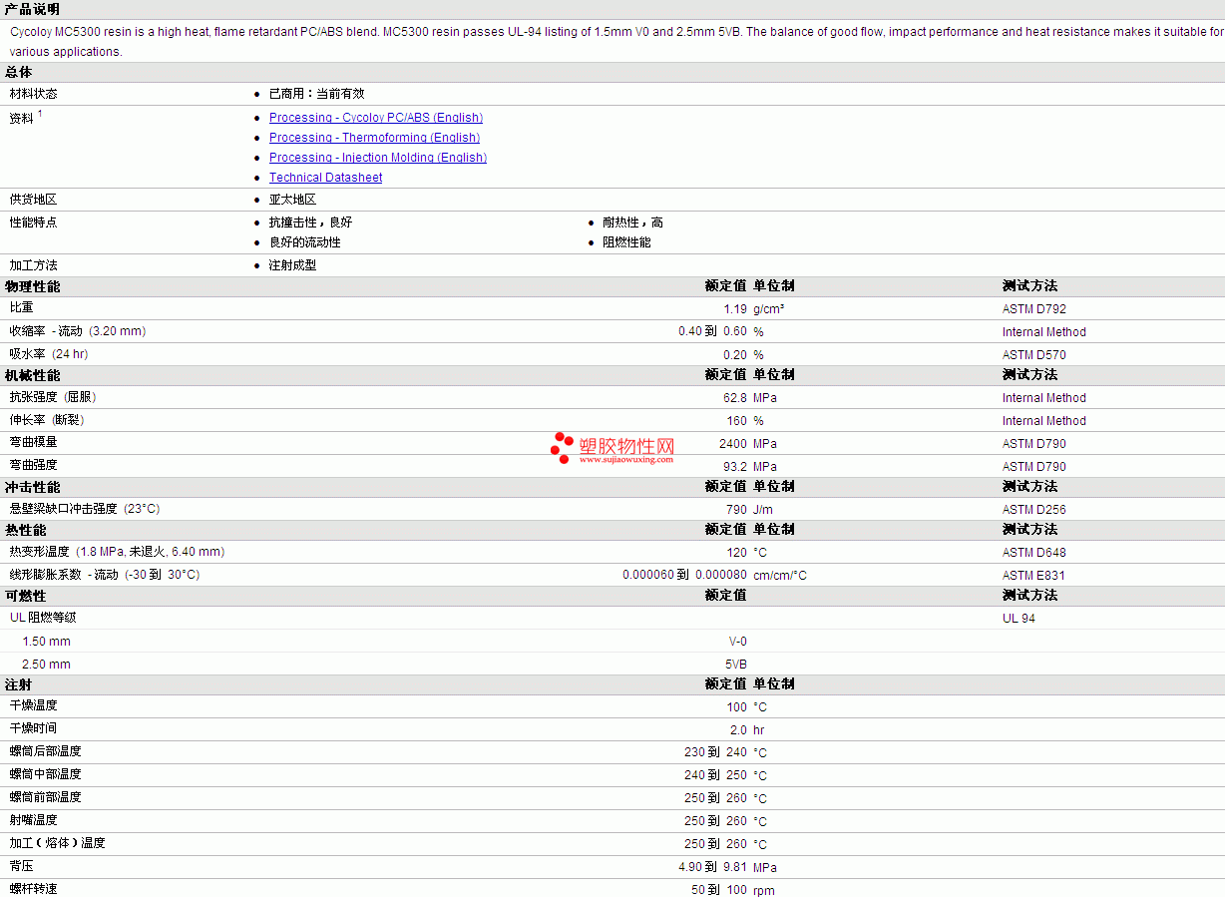1225x897 pixels.
Task: Click the 5VB rating value
Action: click(x=735, y=665)
